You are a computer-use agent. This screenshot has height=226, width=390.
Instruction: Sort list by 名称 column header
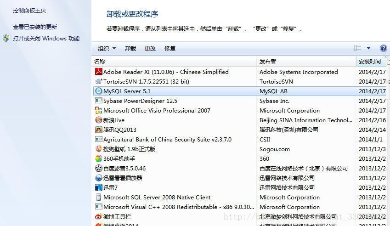click(100, 61)
